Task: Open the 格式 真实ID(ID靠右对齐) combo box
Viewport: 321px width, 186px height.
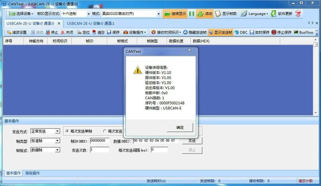Action: click(x=131, y=14)
